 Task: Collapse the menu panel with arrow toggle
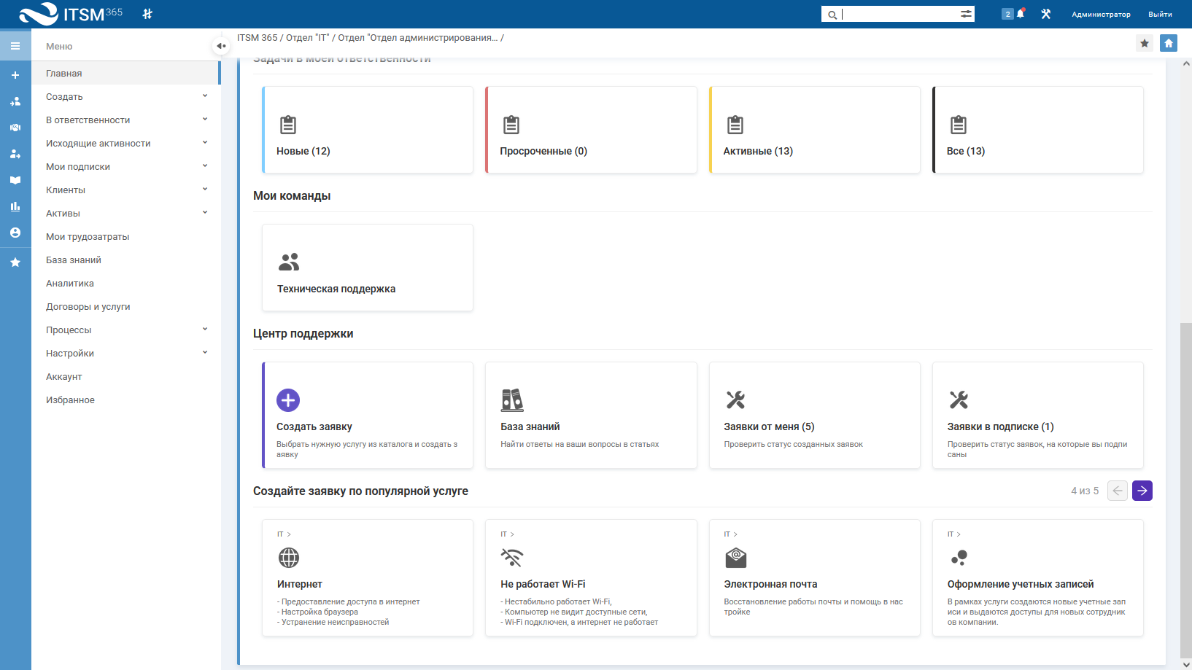click(x=220, y=46)
